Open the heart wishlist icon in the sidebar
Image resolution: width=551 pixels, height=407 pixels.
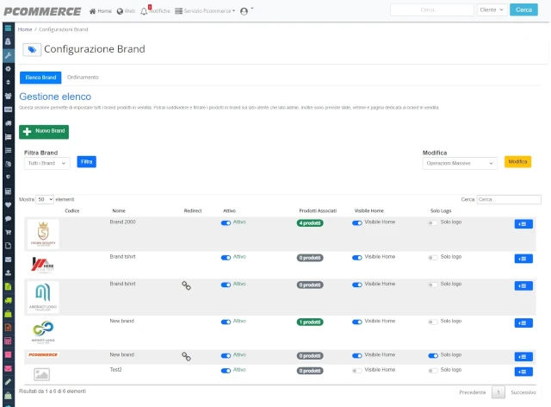coord(8,205)
